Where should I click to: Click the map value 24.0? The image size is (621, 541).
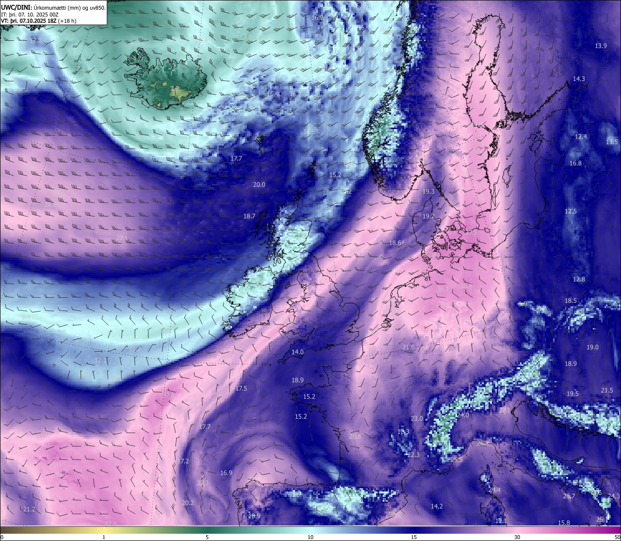pos(463,415)
